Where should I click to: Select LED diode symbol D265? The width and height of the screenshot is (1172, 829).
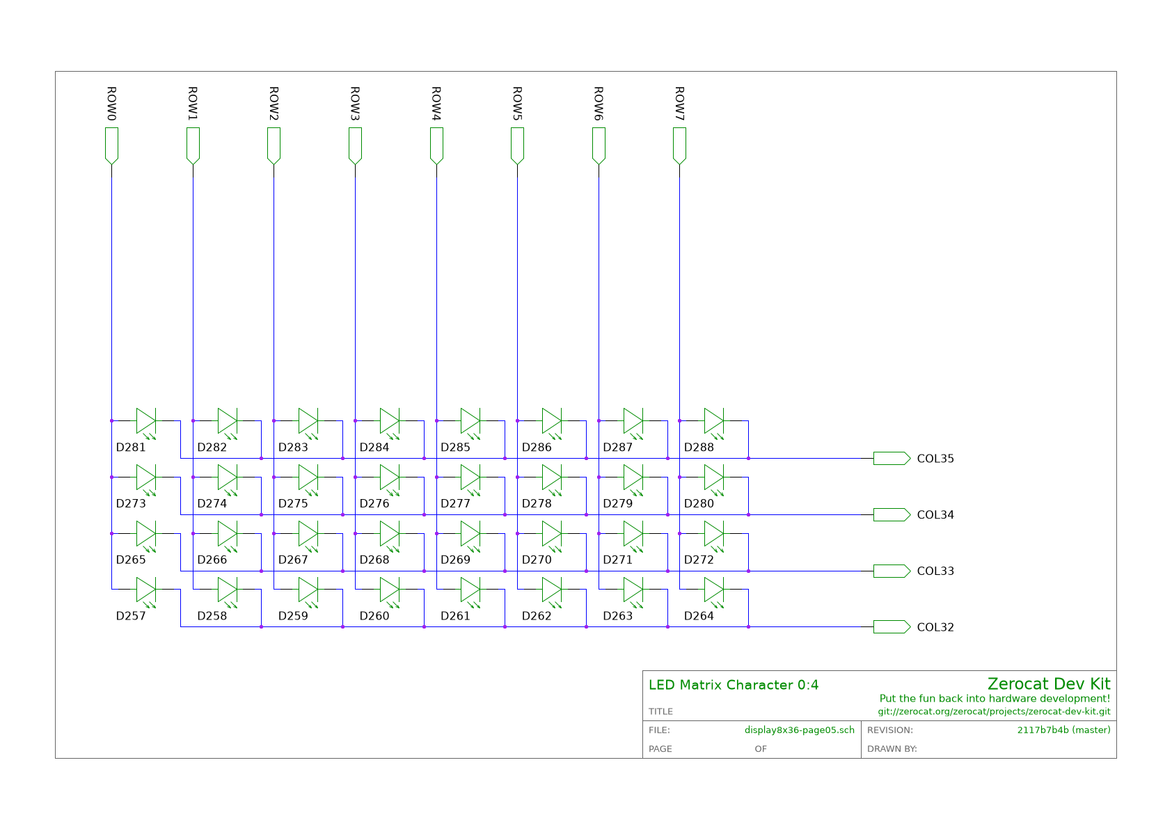(x=146, y=535)
